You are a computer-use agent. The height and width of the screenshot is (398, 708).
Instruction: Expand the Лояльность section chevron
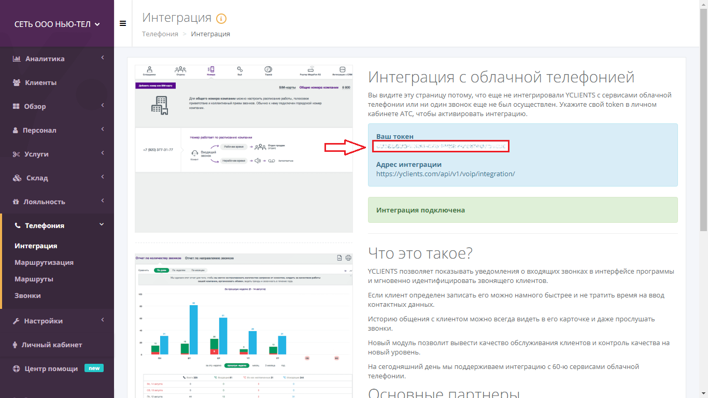(102, 201)
